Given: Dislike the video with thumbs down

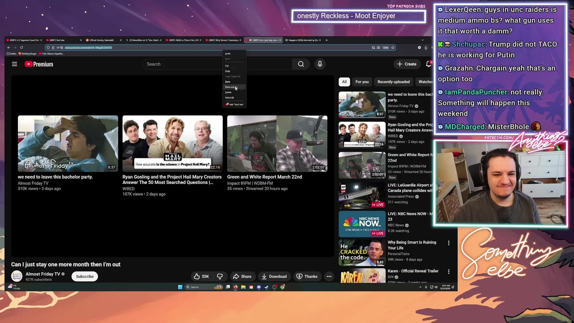Looking at the screenshot, I should coord(220,276).
